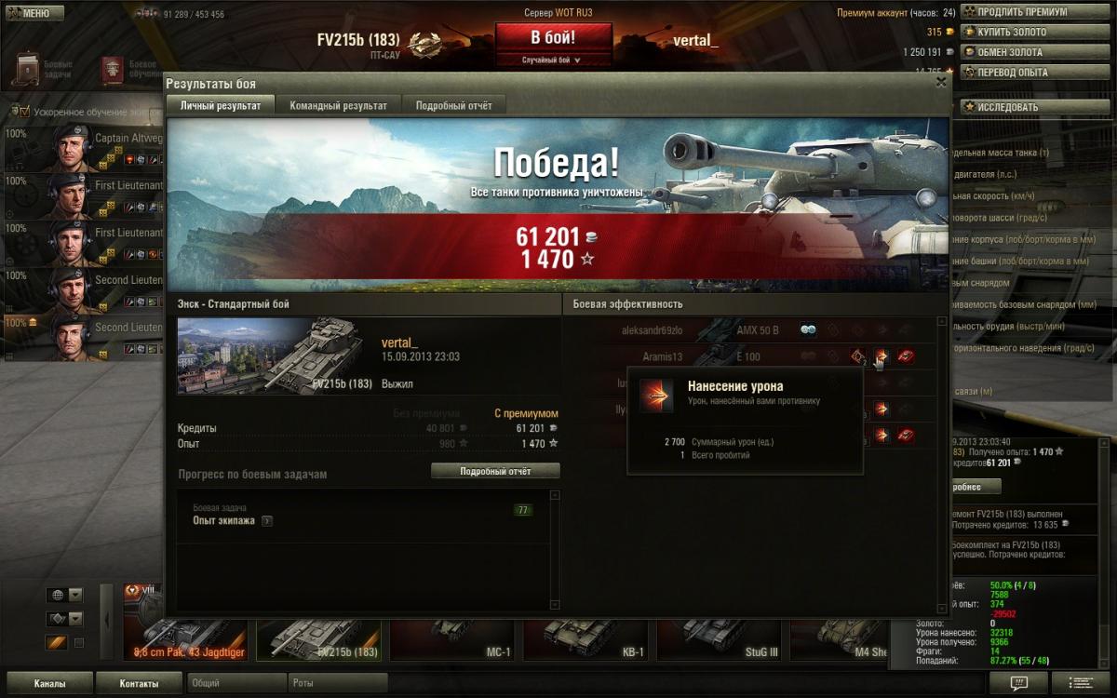Click the damage dealt icon for Aramis13
The height and width of the screenshot is (698, 1117).
click(x=881, y=356)
